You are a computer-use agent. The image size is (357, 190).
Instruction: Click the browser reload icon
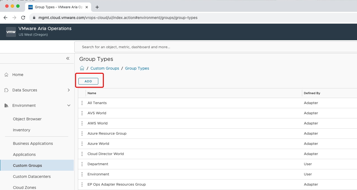coord(23,17)
